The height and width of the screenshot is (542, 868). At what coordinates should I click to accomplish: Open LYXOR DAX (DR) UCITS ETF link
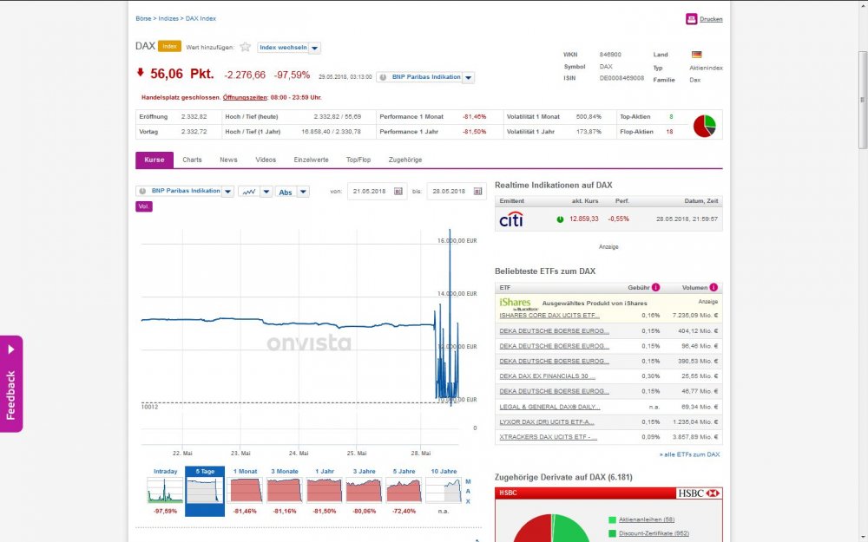pos(547,422)
